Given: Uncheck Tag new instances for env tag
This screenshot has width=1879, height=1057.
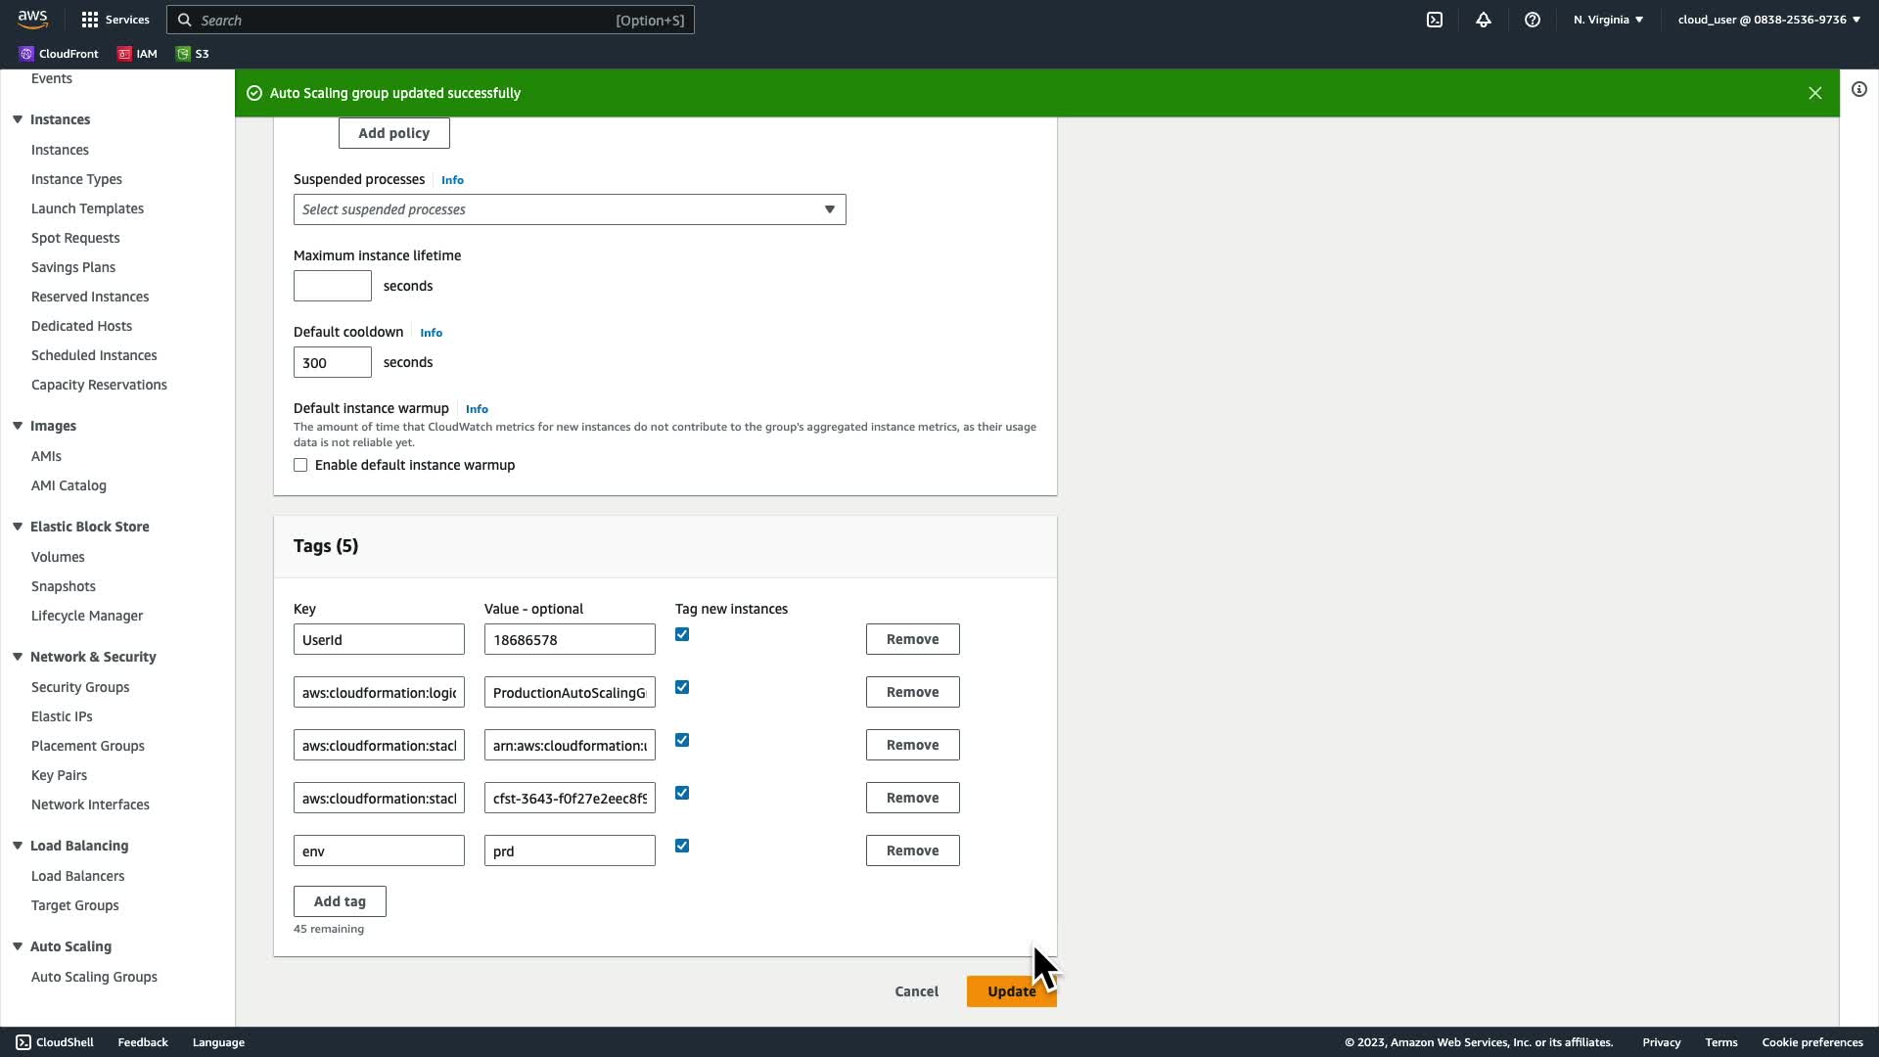Looking at the screenshot, I should coord(682,846).
